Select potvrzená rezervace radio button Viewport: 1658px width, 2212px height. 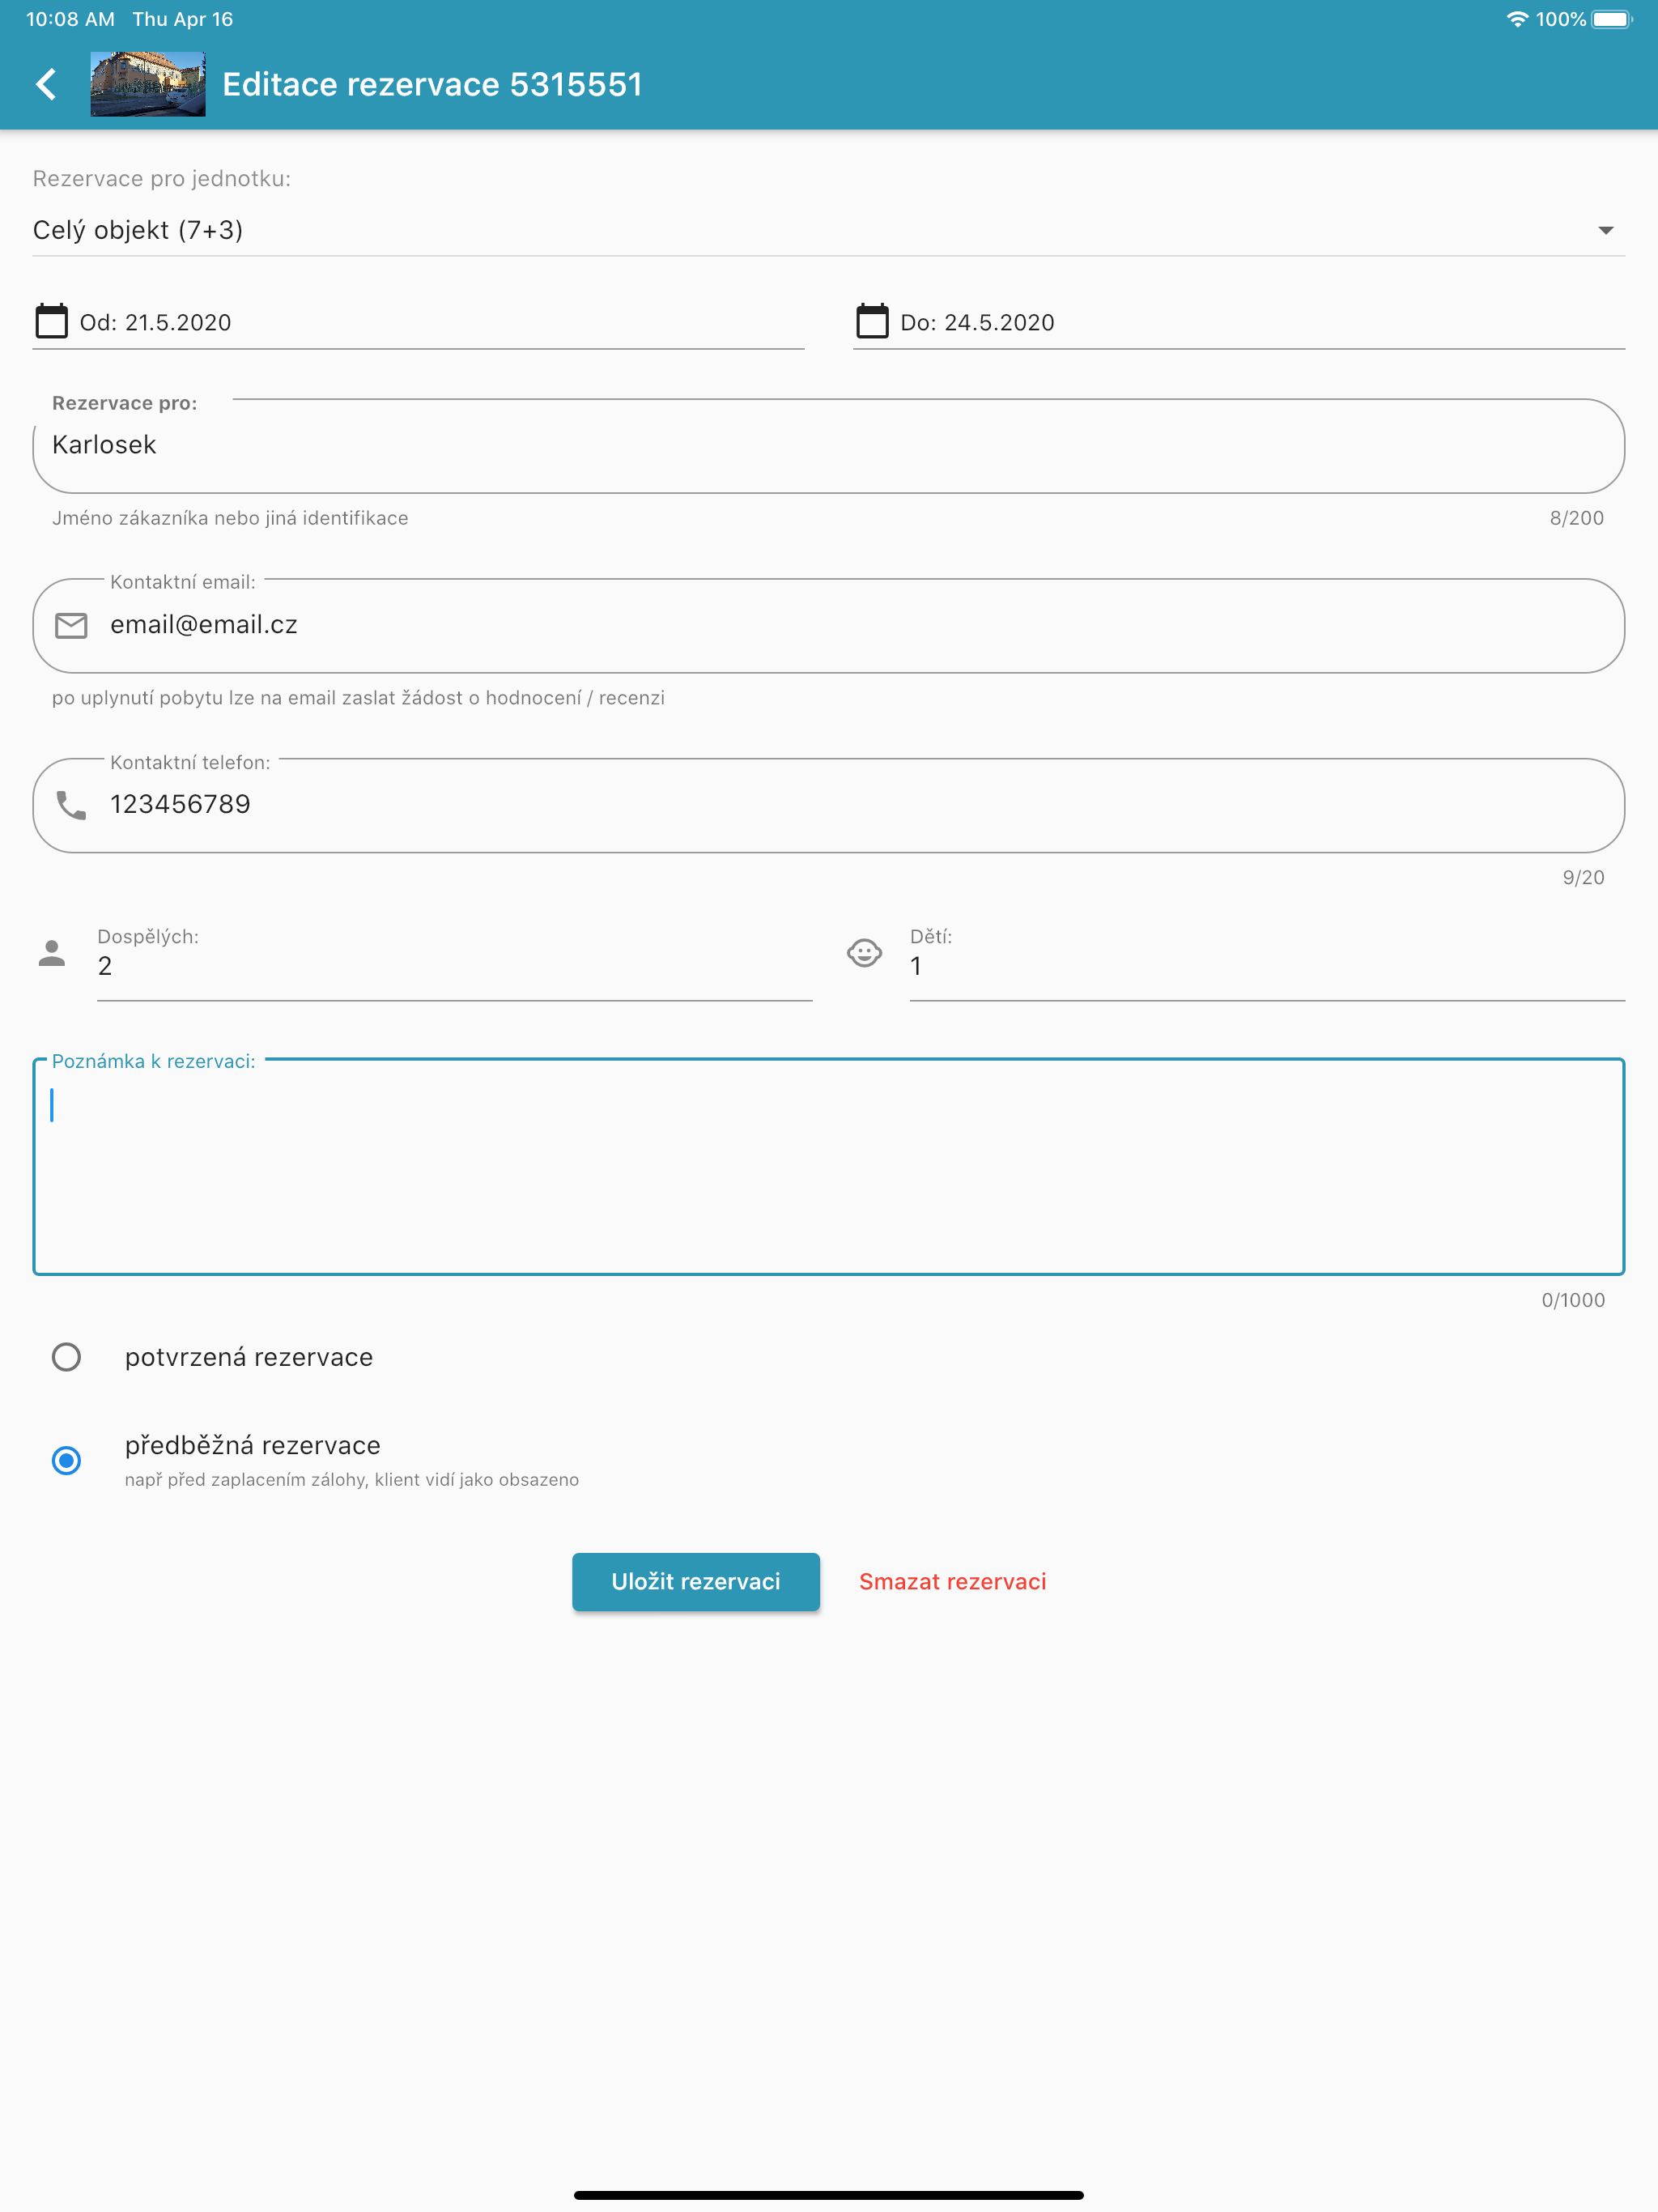pyautogui.click(x=66, y=1357)
